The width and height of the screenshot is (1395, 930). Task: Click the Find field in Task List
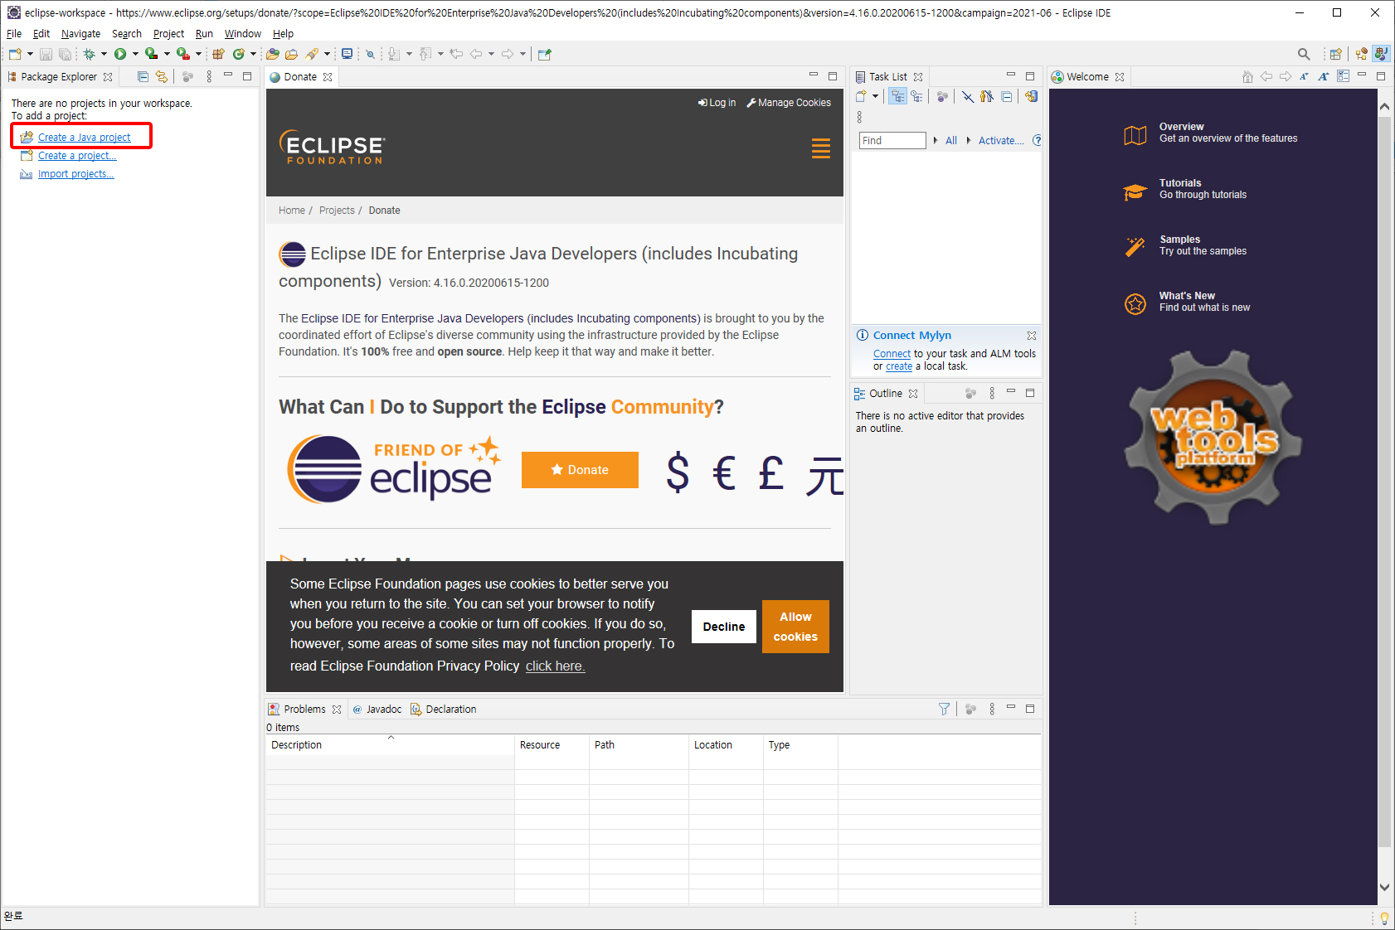[x=892, y=140]
